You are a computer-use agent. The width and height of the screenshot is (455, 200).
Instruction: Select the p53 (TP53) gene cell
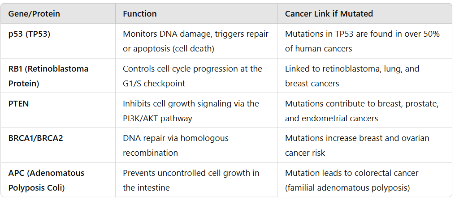click(x=29, y=34)
